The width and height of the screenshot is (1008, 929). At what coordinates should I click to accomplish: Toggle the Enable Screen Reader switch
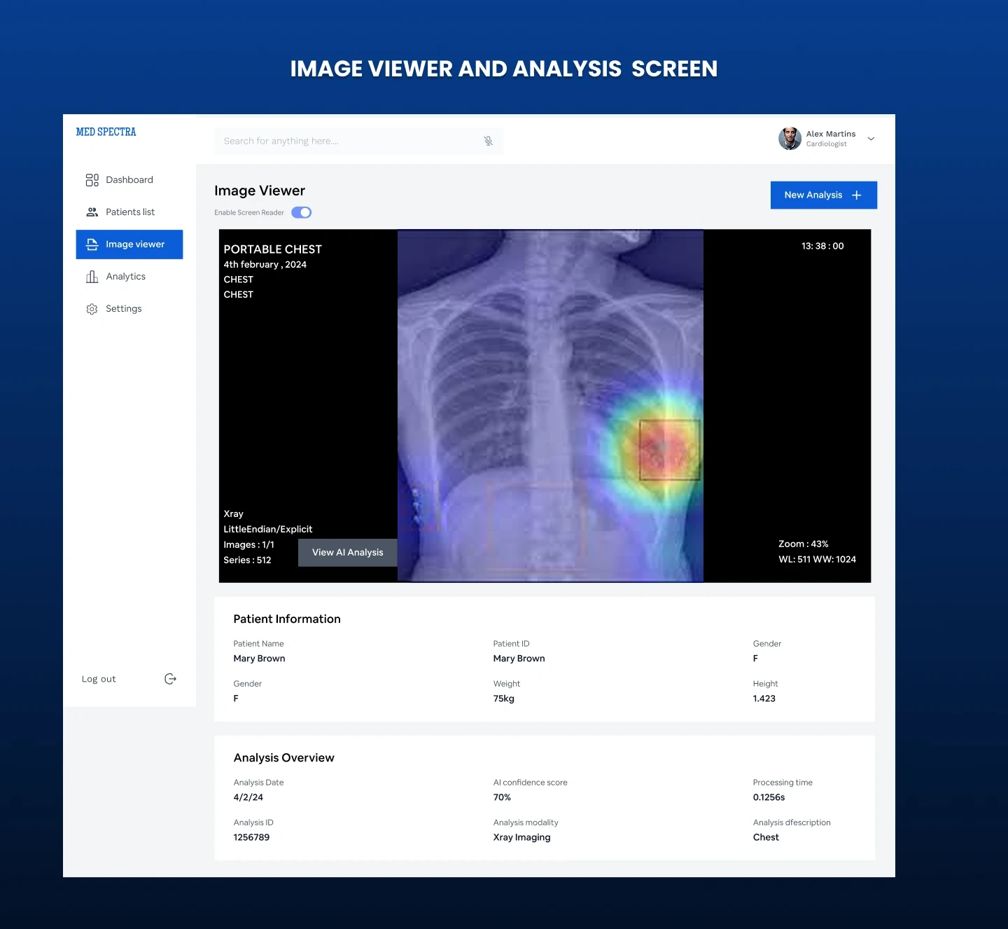click(x=302, y=212)
